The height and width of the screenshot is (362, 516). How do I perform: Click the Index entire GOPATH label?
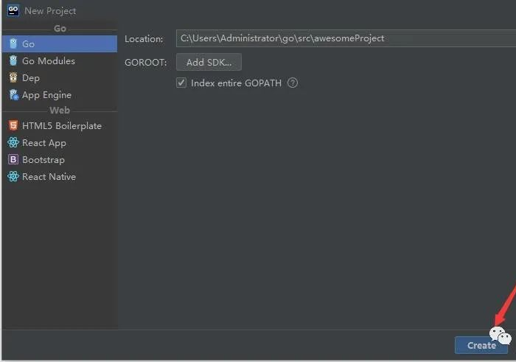point(236,83)
